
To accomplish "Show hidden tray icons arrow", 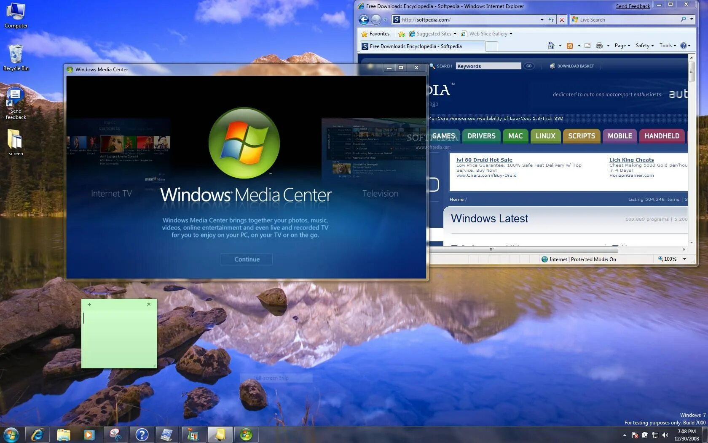I will click(625, 435).
